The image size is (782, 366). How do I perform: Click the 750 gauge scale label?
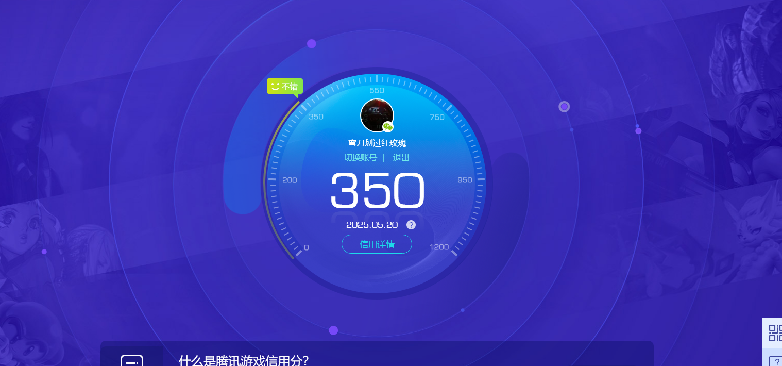click(437, 117)
